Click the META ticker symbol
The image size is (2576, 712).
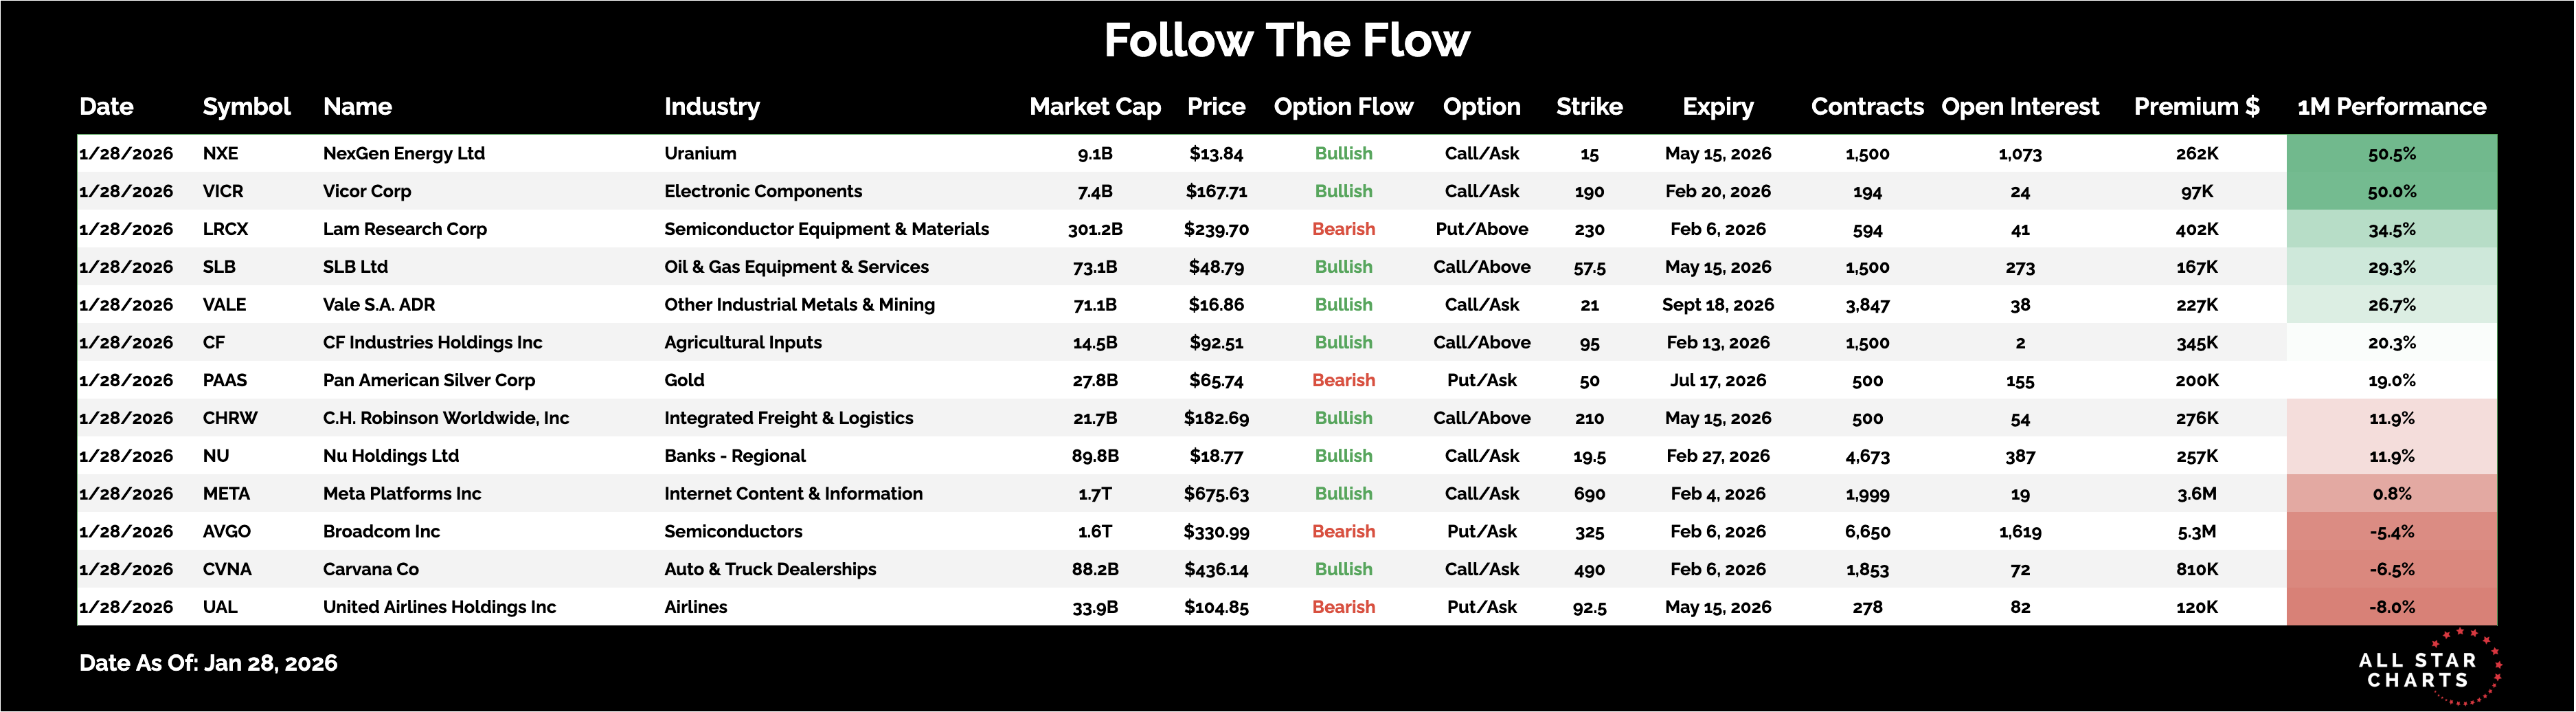click(x=226, y=494)
